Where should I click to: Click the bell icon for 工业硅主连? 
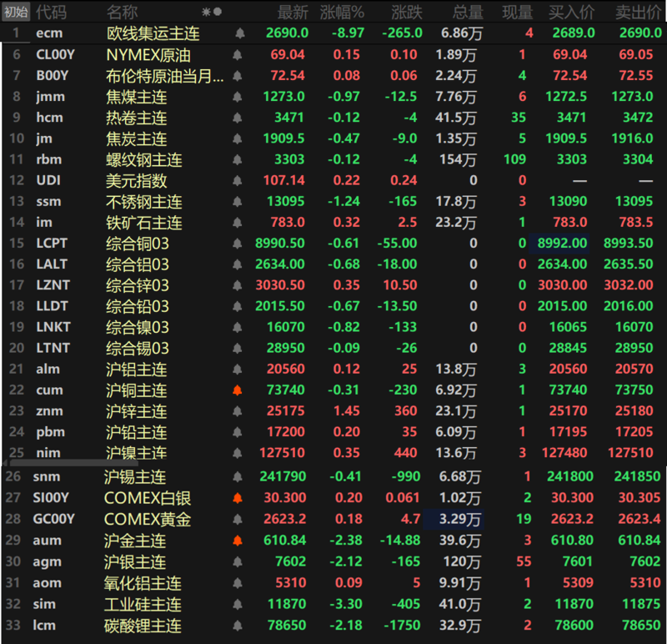pyautogui.click(x=238, y=604)
